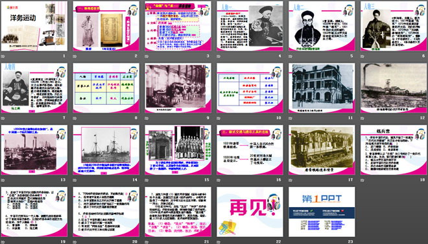Select slide 10 with enterprise table
Screen dimensions: 428x244
coord(250,88)
